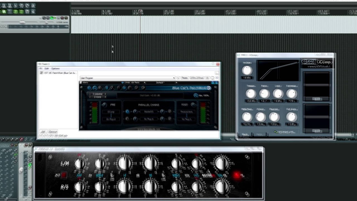Click the 2/2 in 2/2 out routing button
Image resolution: width=357 pixels, height=201 pixels.
click(197, 78)
